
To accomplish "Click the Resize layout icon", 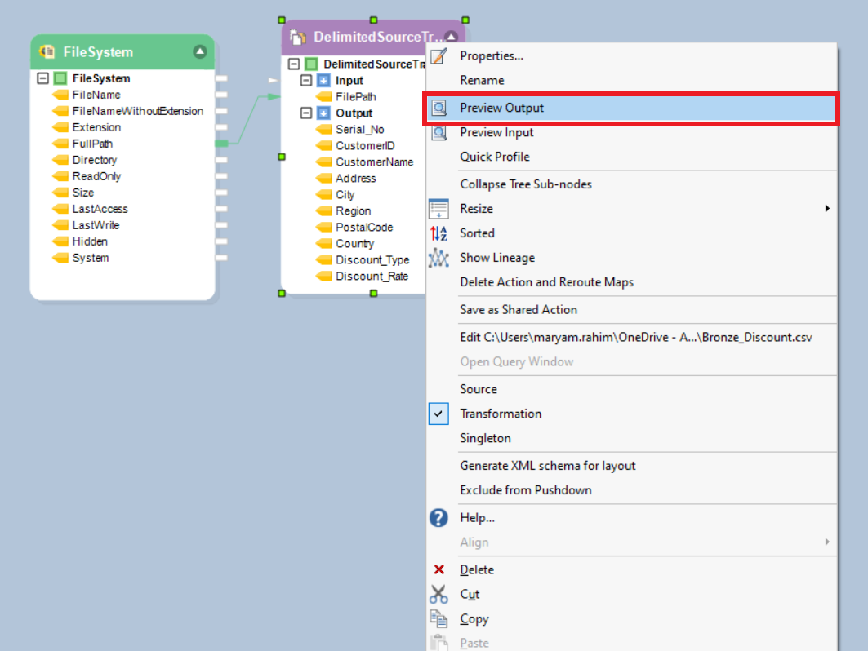I will pos(439,209).
